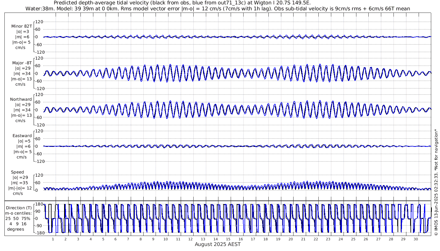
Task: Click day "27" on the date axis
Action: 378,239
